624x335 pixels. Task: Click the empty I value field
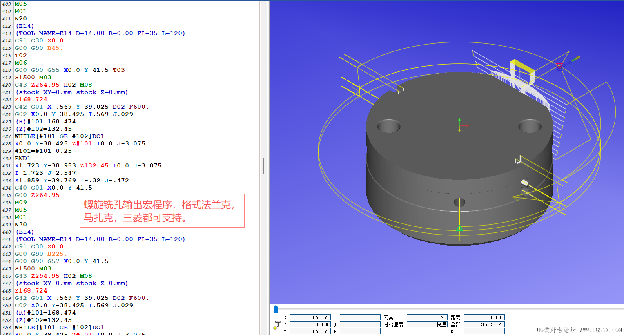click(360, 317)
